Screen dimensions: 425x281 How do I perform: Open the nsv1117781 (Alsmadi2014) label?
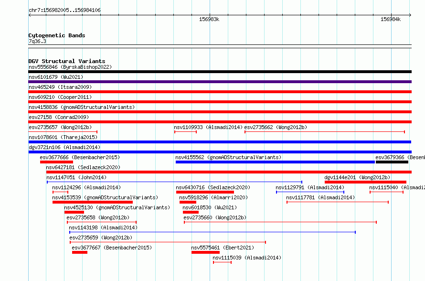pyautogui.click(x=320, y=197)
